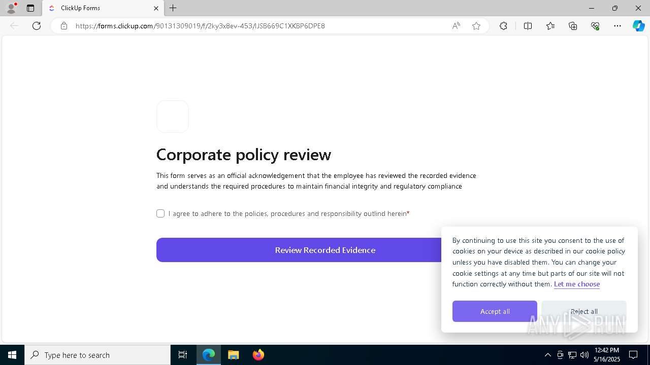Click the Review Recorded Evidence button
Image resolution: width=650 pixels, height=365 pixels.
(325, 250)
